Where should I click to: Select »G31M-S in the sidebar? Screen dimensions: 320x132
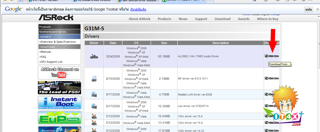(x=59, y=37)
